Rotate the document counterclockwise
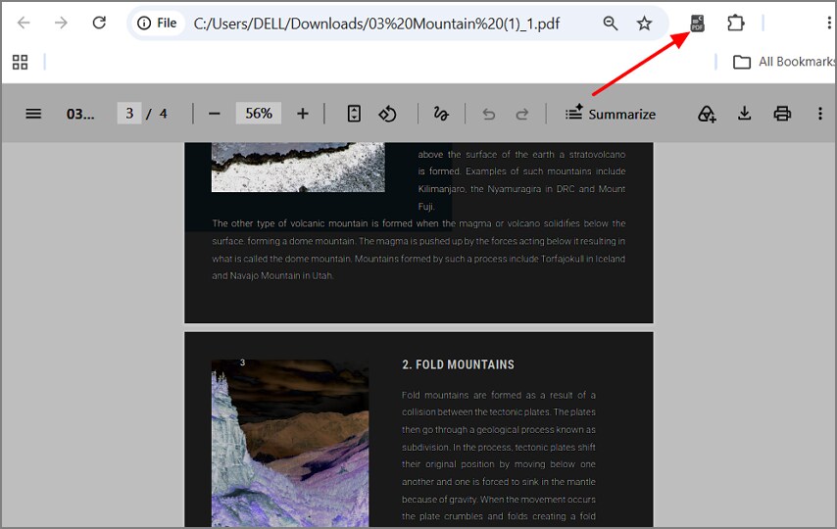The image size is (837, 529). 387,114
